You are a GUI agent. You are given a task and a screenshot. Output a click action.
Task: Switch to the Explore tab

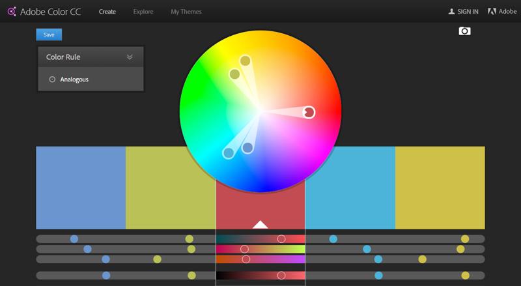143,12
